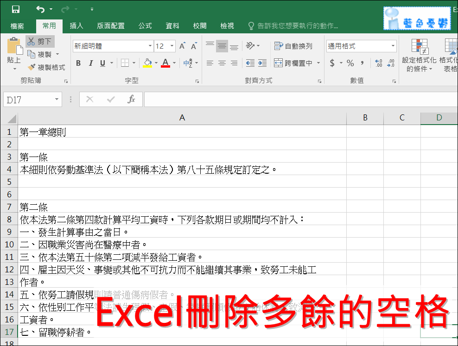
Task: Expand the Fill Color dropdown arrow
Action: (156, 63)
